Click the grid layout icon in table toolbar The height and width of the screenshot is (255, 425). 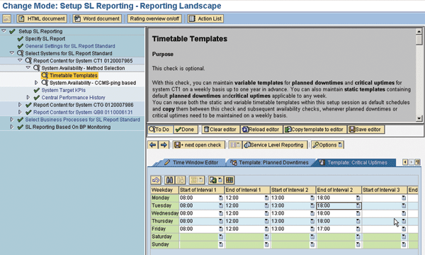[x=229, y=180]
